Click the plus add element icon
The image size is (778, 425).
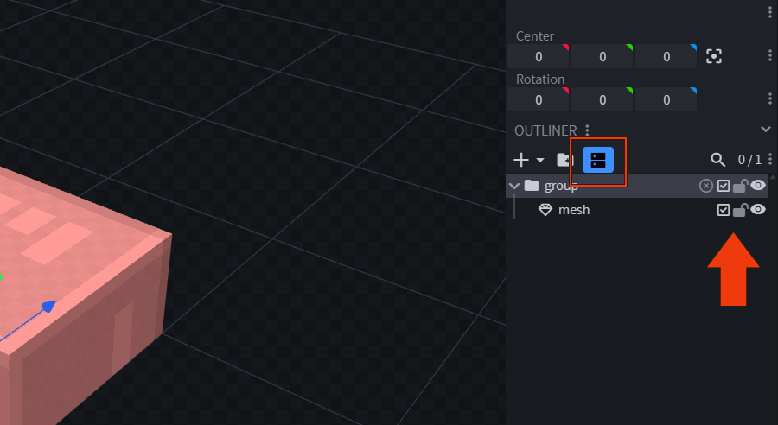point(521,160)
